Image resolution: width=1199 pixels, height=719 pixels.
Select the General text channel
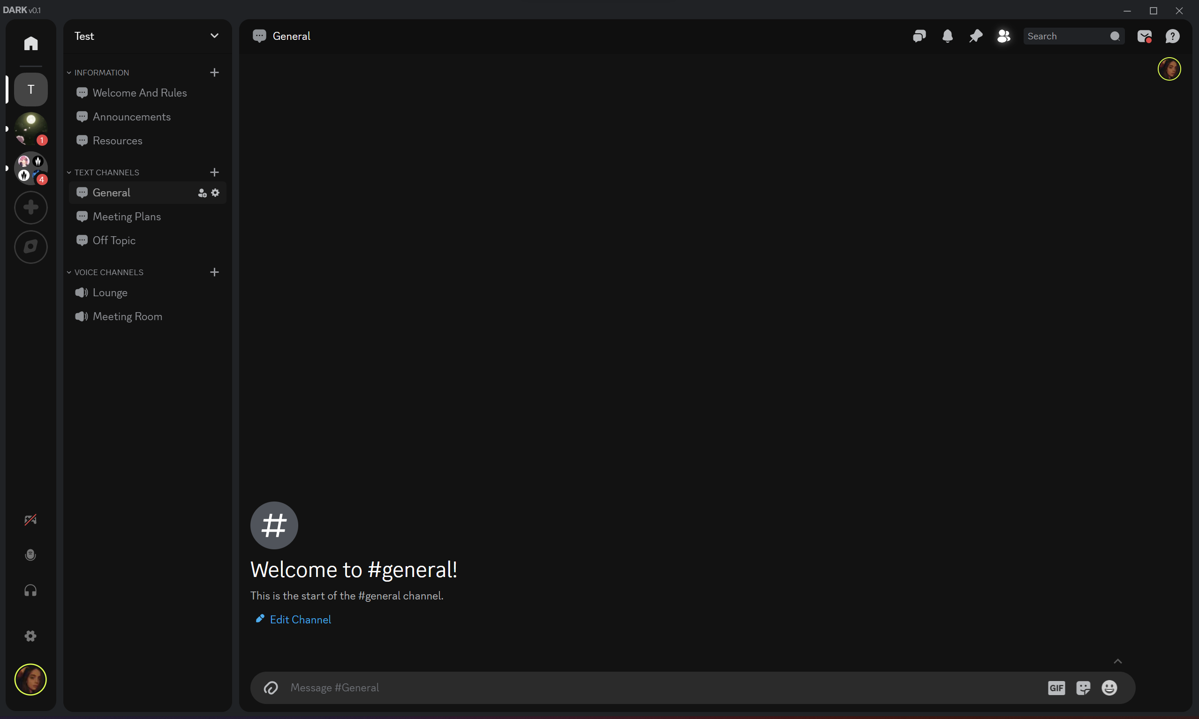click(147, 192)
